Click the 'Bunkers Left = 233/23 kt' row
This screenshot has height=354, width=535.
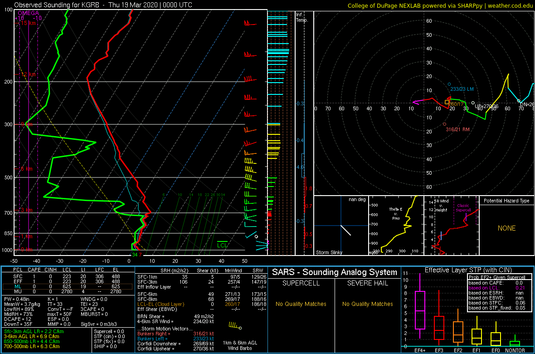[175, 339]
